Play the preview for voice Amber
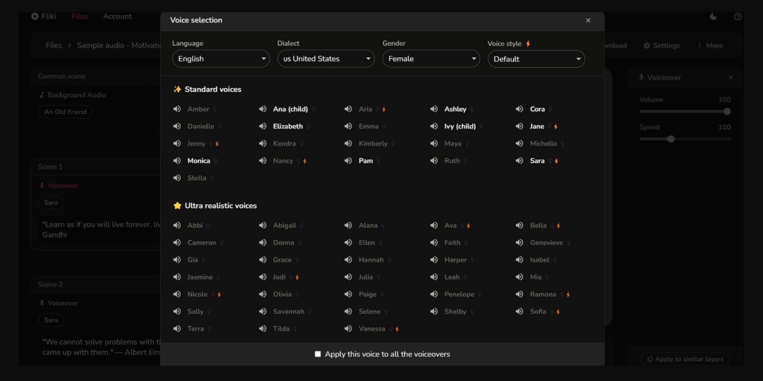 (x=177, y=109)
